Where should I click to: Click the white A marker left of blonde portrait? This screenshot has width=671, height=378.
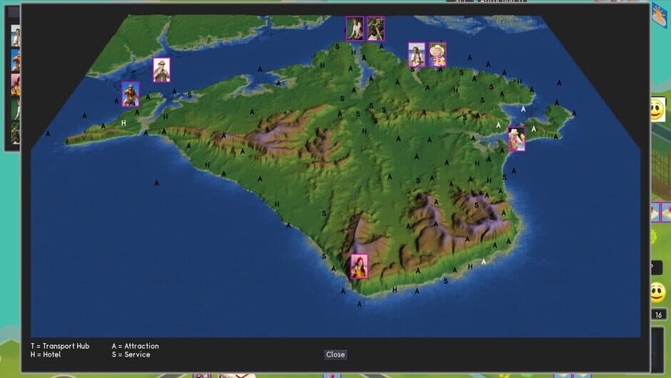(x=498, y=125)
